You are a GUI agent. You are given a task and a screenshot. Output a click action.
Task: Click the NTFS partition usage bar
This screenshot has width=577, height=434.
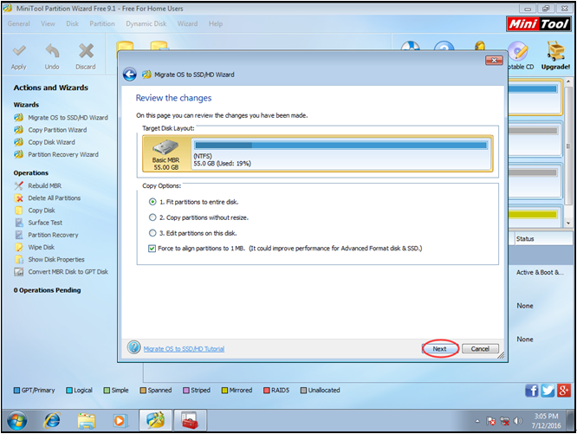click(340, 146)
